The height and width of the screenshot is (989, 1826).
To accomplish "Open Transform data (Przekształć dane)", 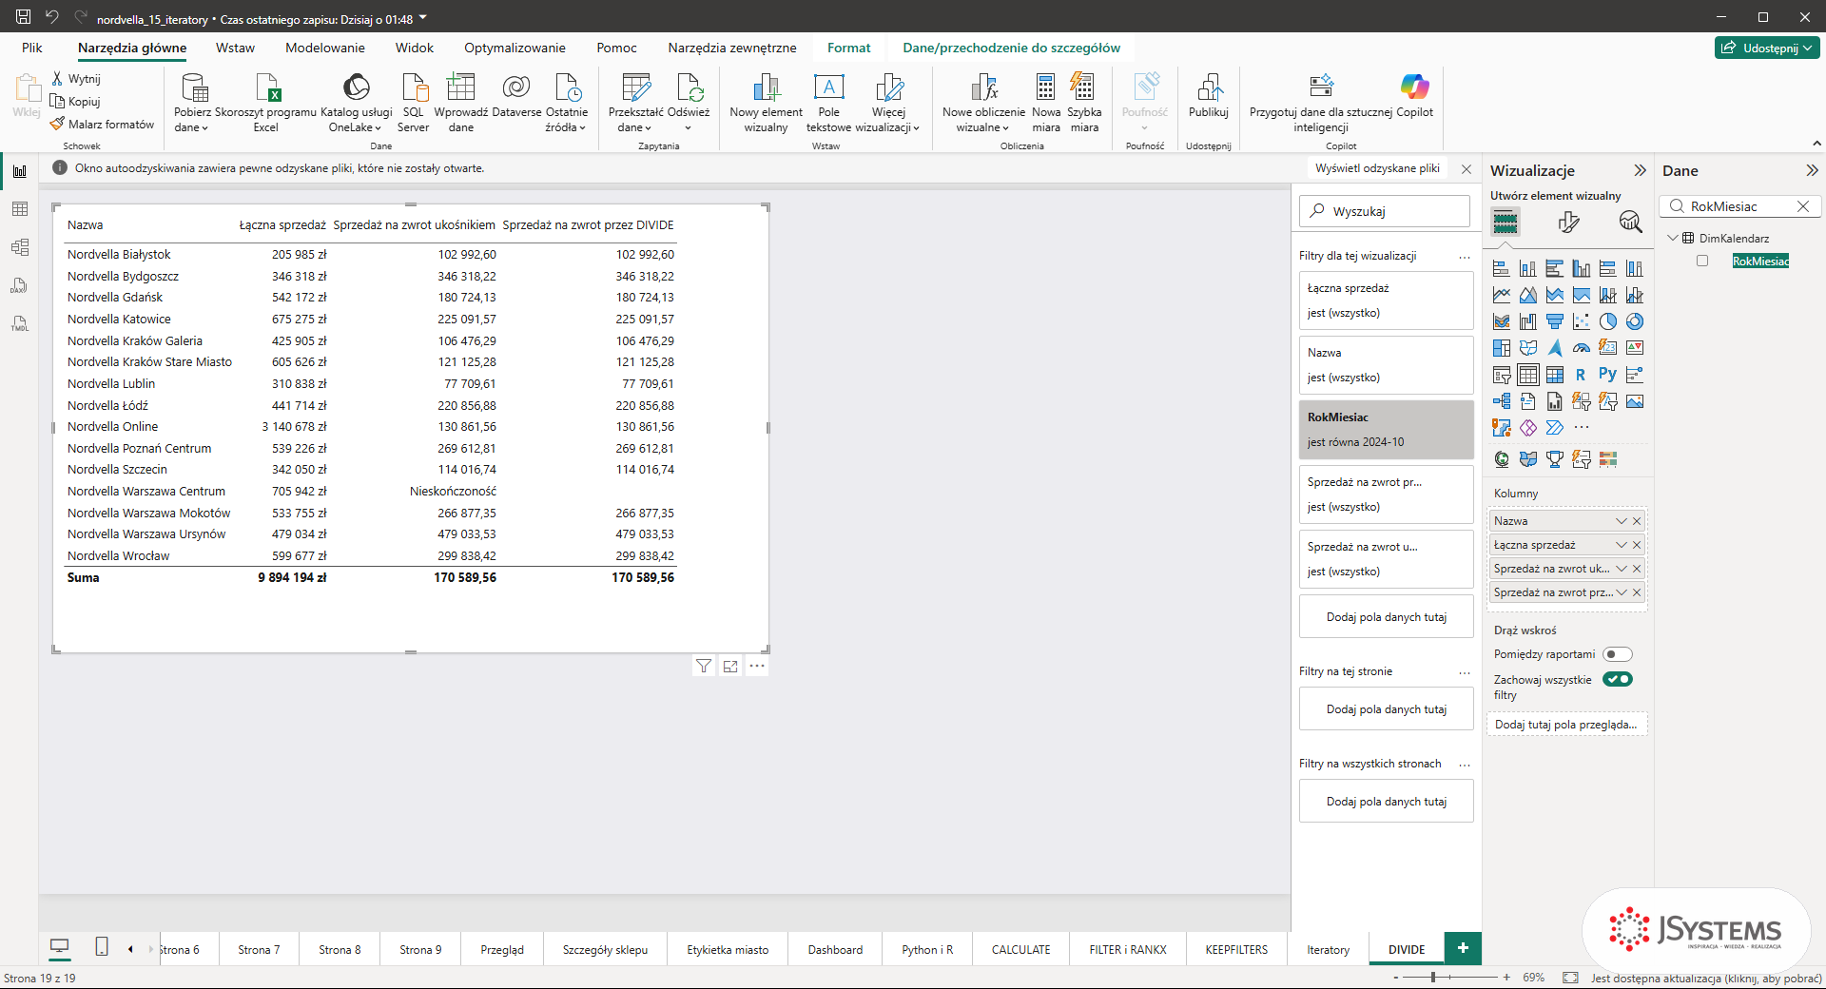I will [x=635, y=103].
